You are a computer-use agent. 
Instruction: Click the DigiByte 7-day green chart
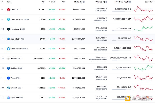(143, 68)
